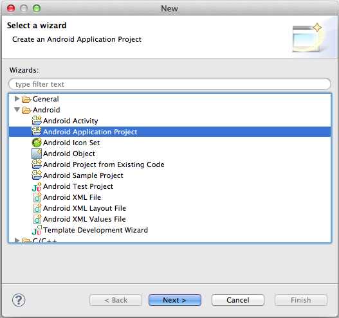Select Android XML Values File wizard
This screenshot has width=339, height=318.
[84, 219]
